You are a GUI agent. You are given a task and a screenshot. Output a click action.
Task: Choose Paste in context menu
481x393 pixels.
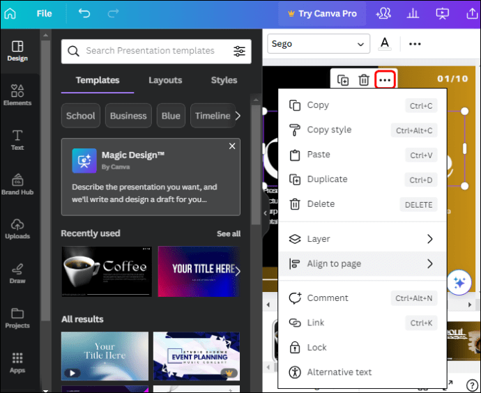pos(362,155)
